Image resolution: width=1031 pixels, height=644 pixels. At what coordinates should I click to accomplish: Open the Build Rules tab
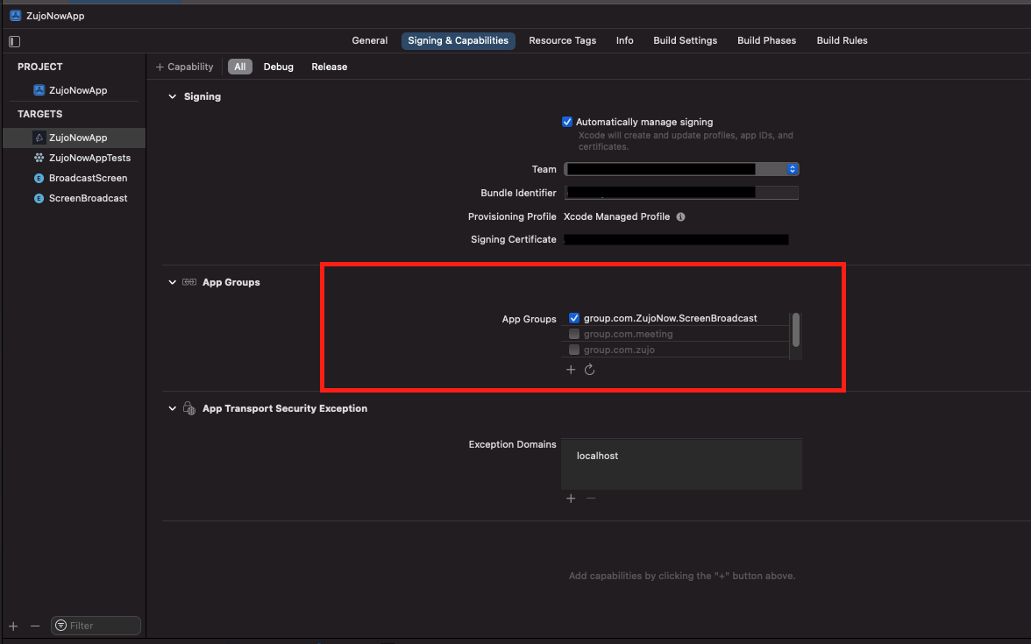point(842,40)
